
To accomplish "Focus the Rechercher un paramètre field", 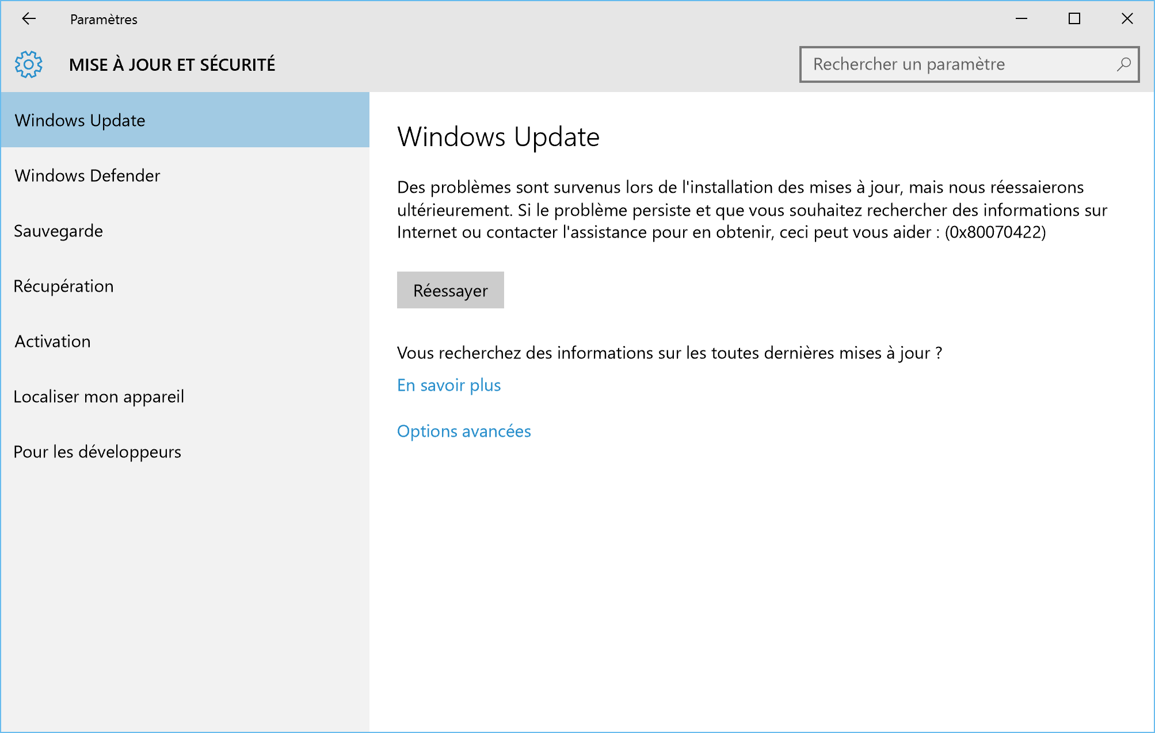I will coord(970,64).
